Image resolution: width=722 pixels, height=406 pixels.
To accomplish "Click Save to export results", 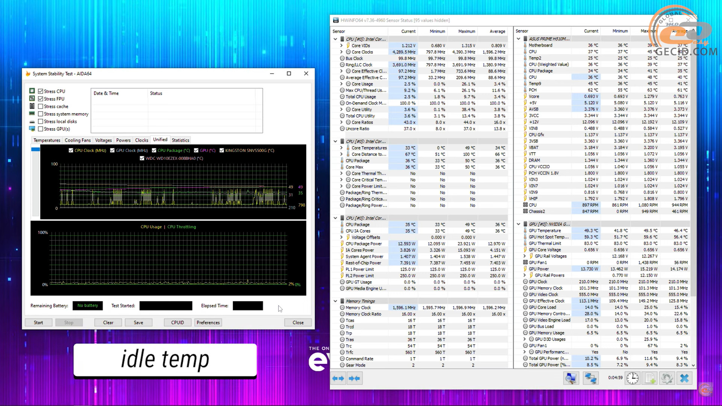I will (138, 322).
